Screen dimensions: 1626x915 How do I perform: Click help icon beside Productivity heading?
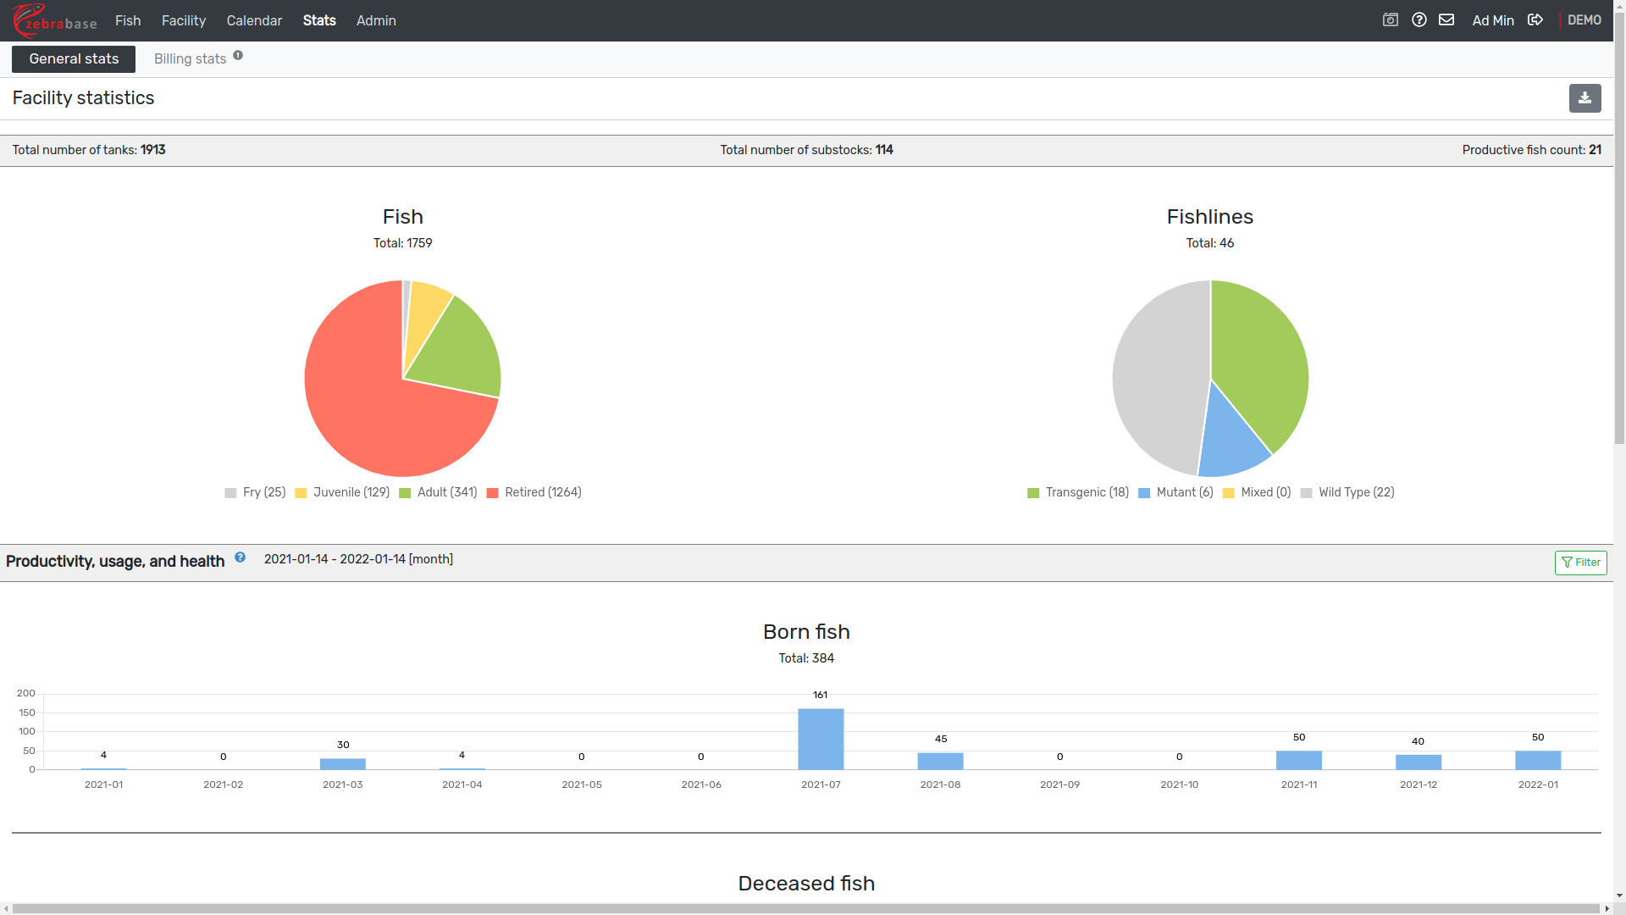(x=241, y=557)
